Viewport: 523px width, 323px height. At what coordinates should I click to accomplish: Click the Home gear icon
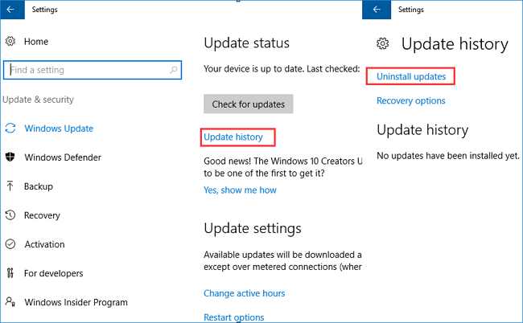click(10, 41)
